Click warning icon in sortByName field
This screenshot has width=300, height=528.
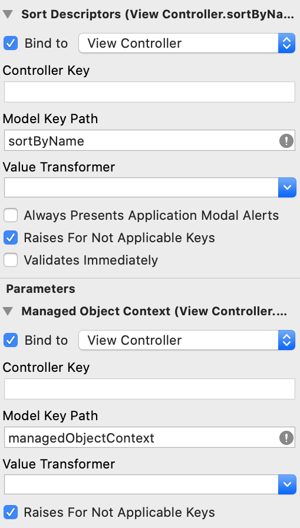[x=286, y=141]
